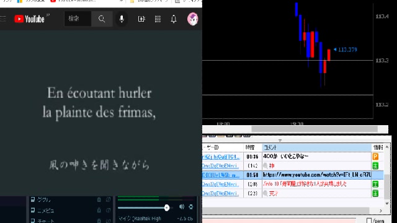Open the youtube.com/watch link comment
The image size is (397, 223).
[x=317, y=175]
